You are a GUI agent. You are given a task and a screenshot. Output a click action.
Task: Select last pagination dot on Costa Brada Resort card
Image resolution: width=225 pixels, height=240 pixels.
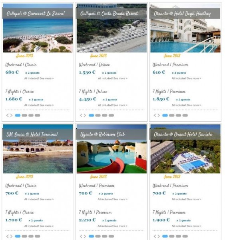(111, 115)
